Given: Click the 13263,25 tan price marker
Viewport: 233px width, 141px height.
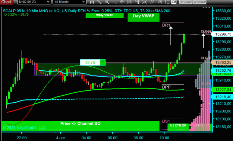Looking at the screenshot, I should pos(222,63).
